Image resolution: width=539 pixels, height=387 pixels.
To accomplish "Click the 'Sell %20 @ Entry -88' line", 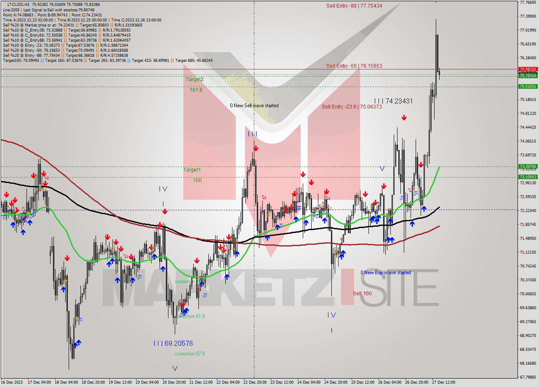I will [x=65, y=55].
